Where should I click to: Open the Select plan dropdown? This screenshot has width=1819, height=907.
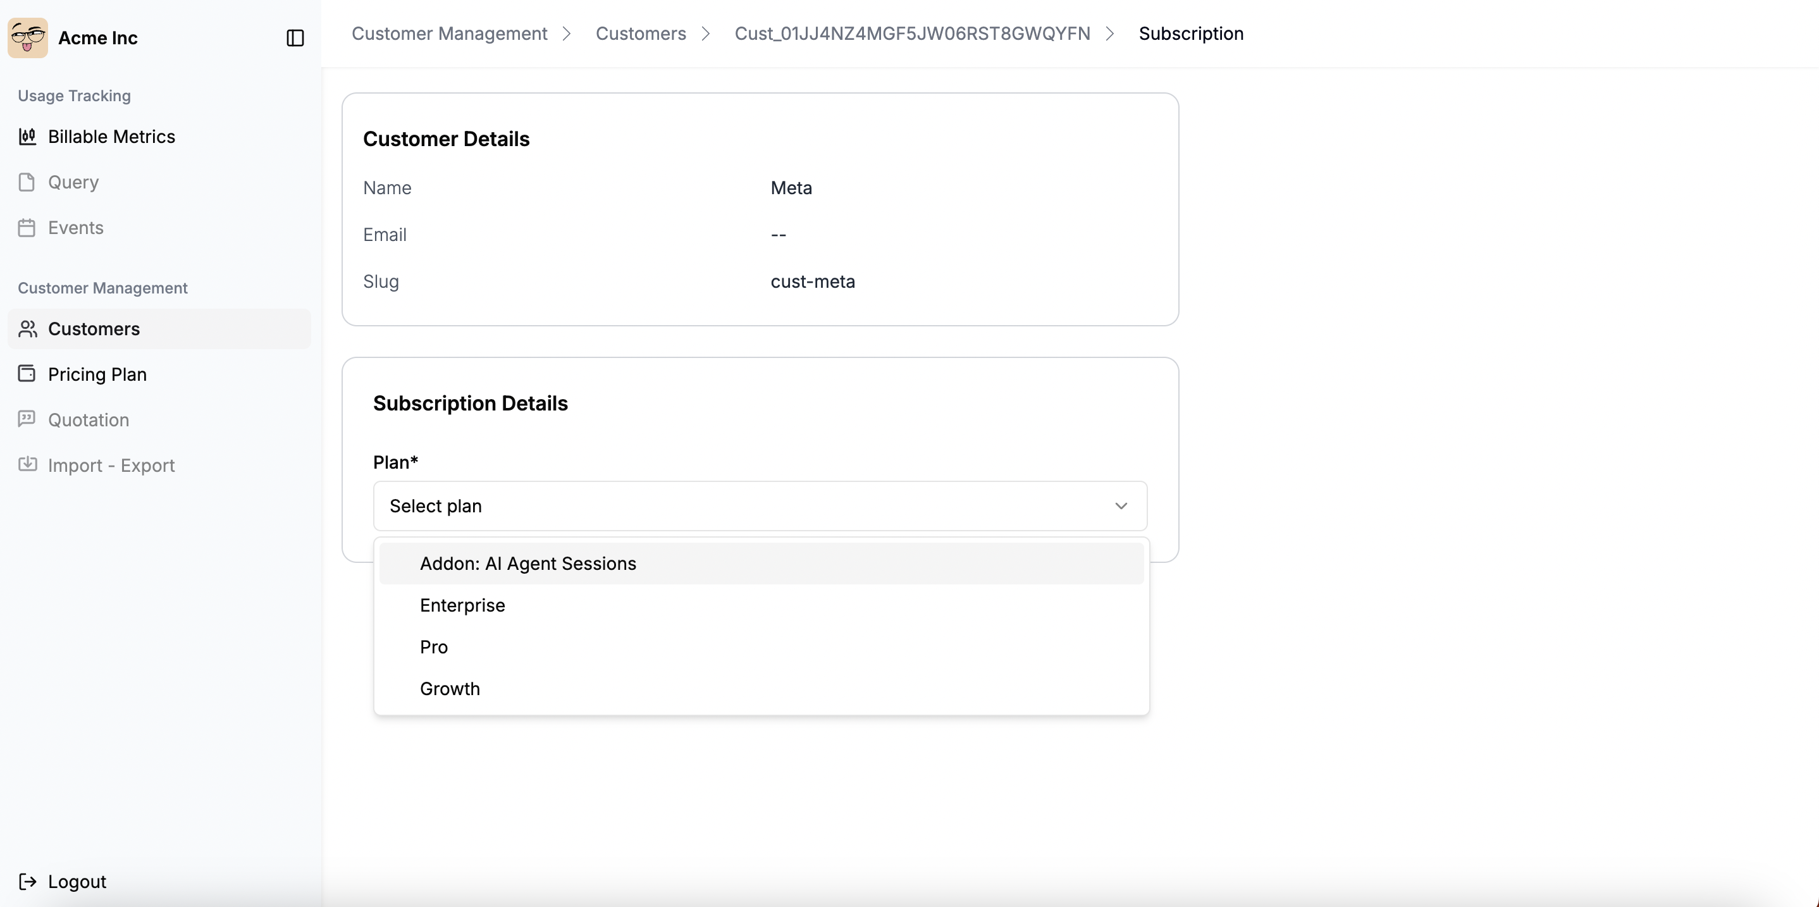point(759,506)
